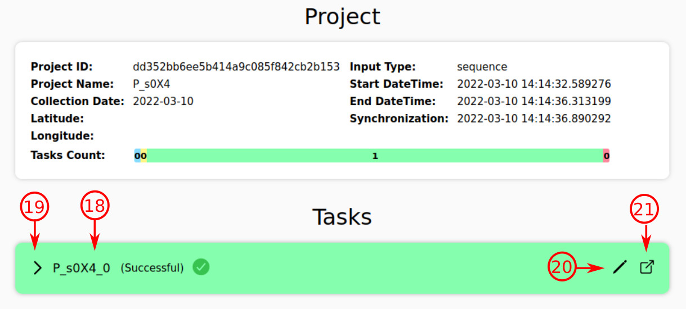686x309 pixels.
Task: Click the red segment of Tasks Count bar
Action: point(606,156)
